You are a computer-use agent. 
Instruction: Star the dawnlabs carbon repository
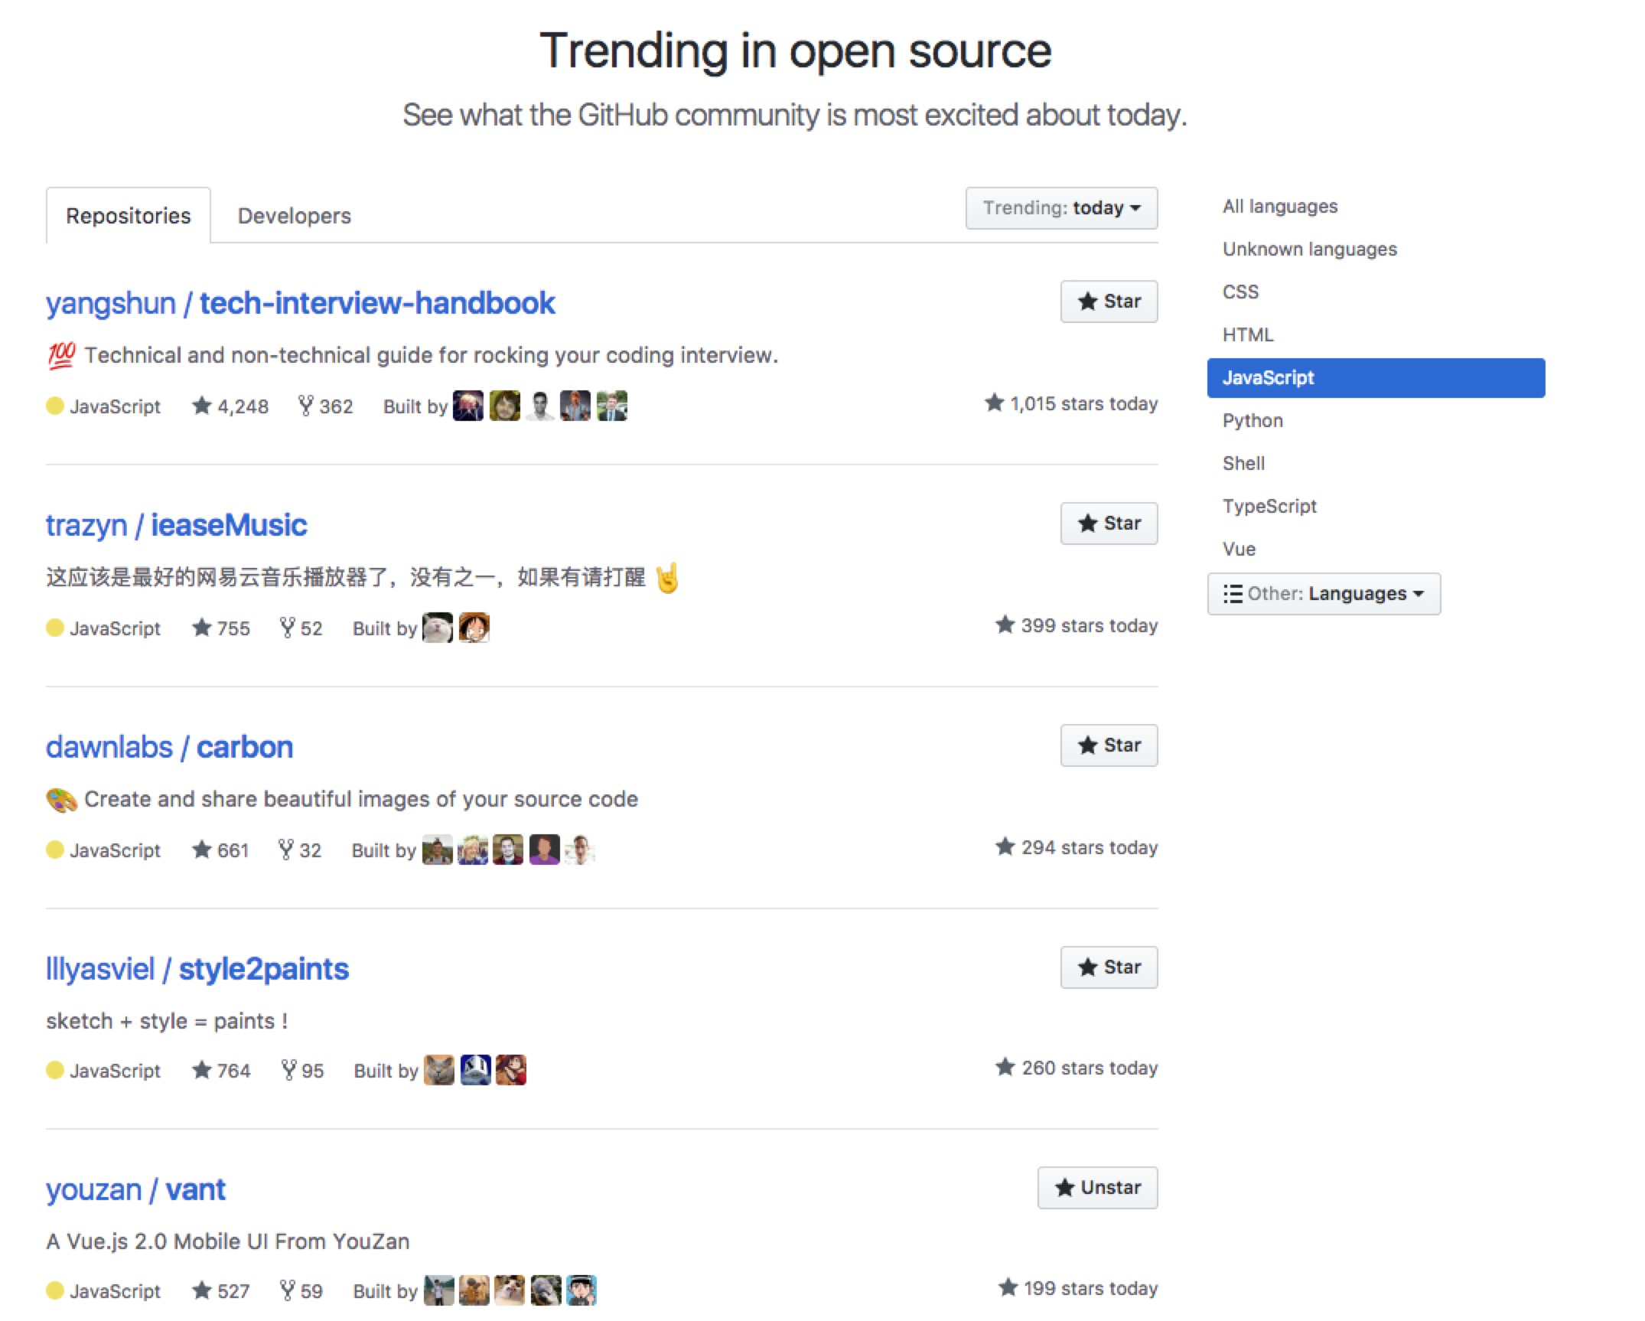point(1109,745)
